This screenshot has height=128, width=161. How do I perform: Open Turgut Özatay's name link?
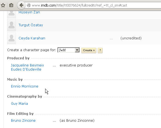(x=31, y=25)
